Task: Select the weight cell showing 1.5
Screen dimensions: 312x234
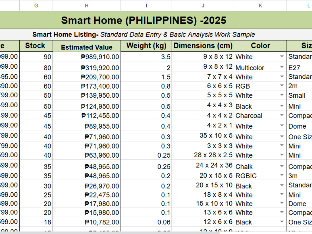Action: click(x=146, y=77)
